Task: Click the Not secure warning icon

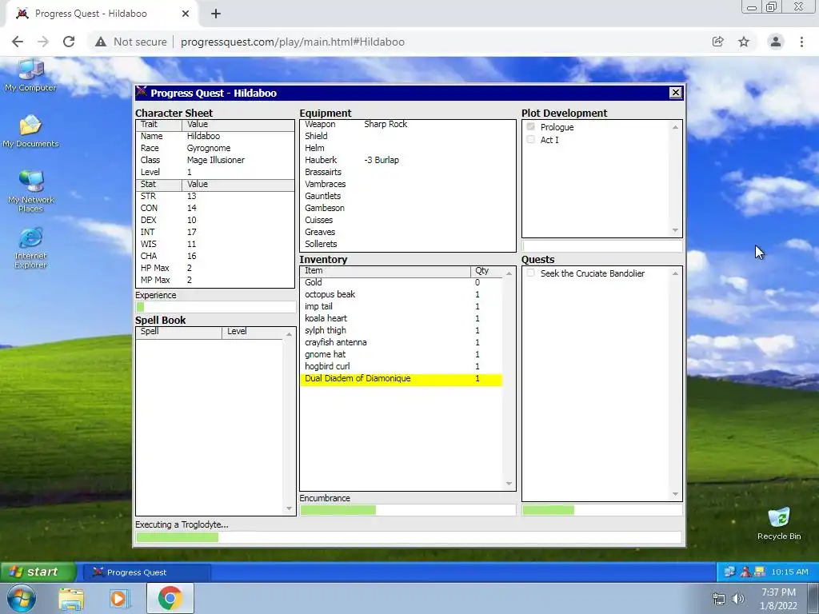Action: click(x=100, y=42)
